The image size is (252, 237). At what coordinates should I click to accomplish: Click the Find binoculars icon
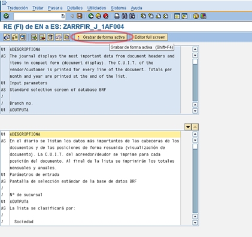pos(125,16)
